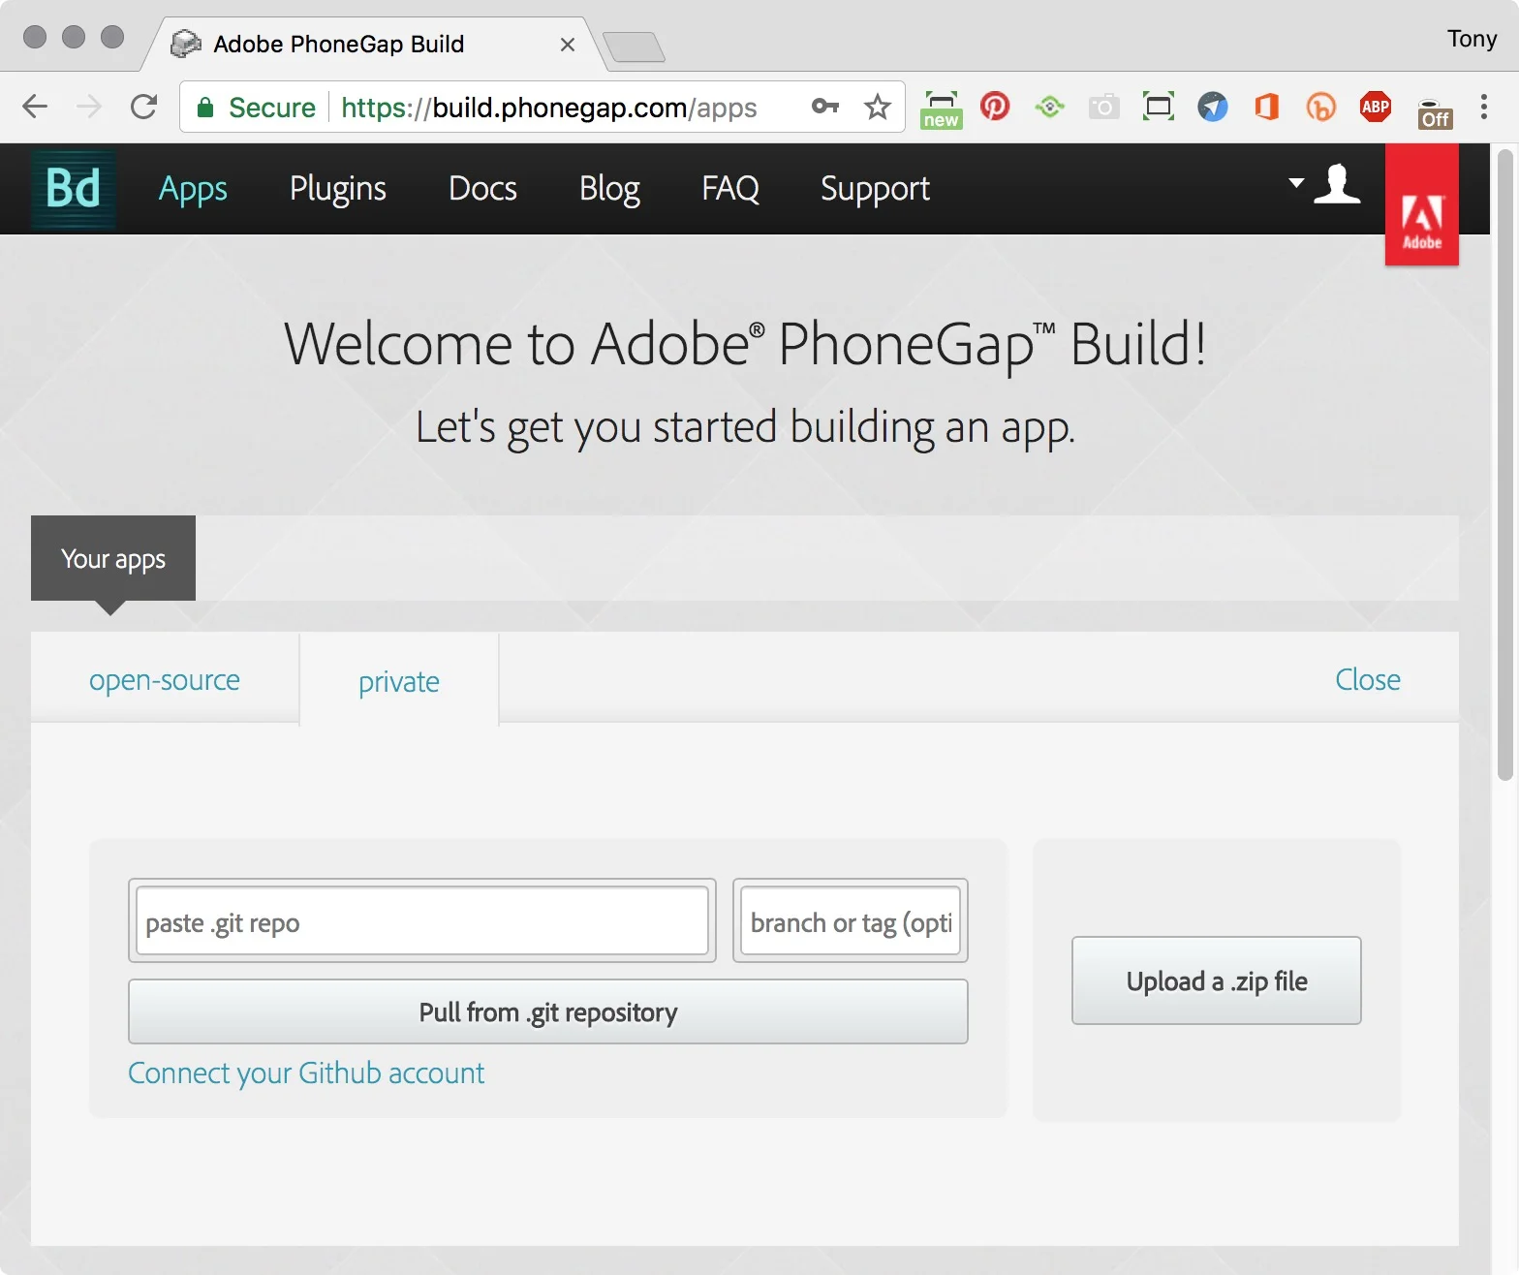Focus the 'branch or tag' field
The width and height of the screenshot is (1519, 1275).
(x=851, y=920)
